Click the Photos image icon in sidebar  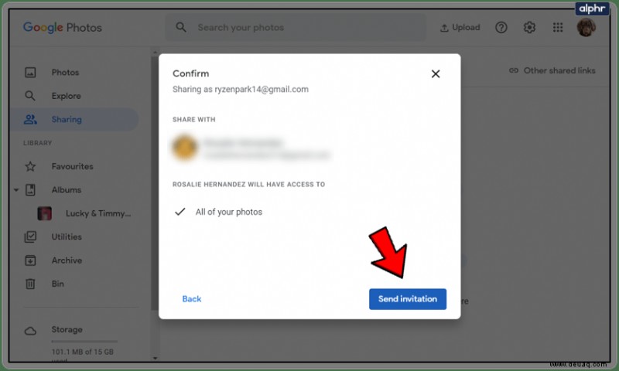30,72
